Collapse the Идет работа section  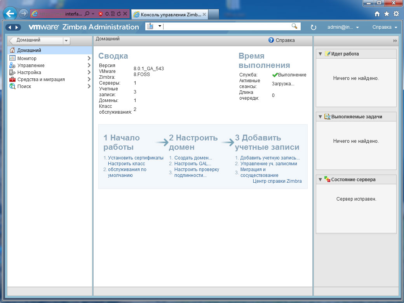point(320,54)
